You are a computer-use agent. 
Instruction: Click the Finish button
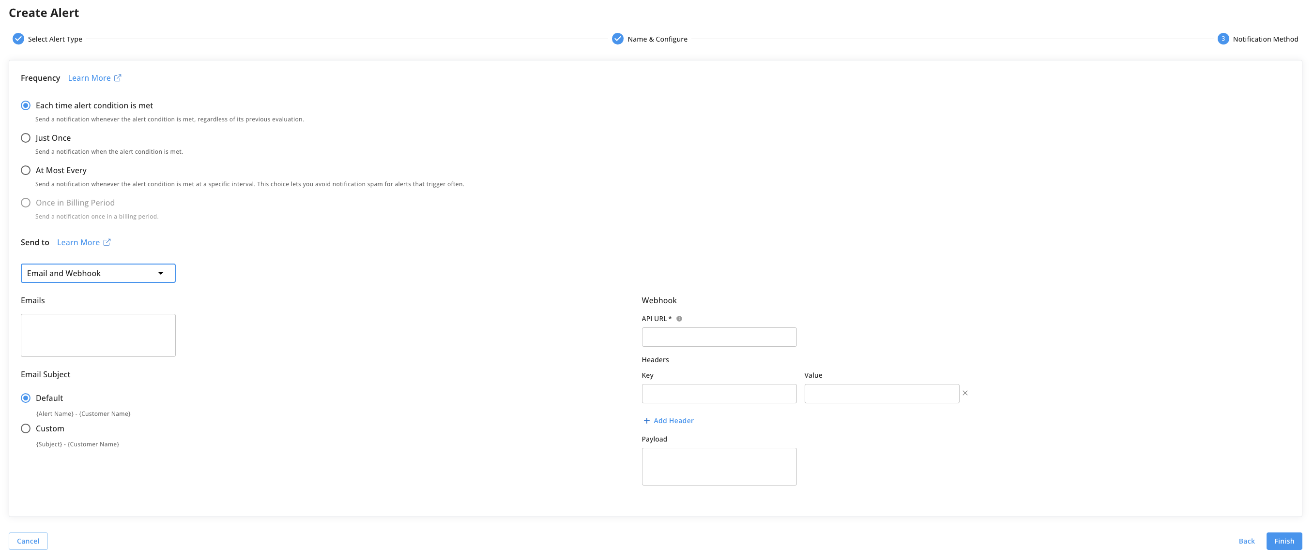coord(1283,541)
